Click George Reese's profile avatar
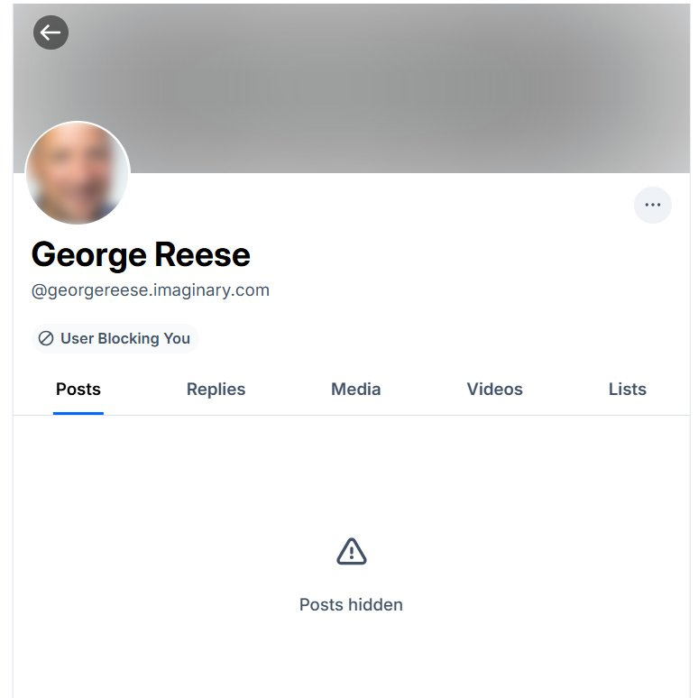Image resolution: width=698 pixels, height=698 pixels. [78, 173]
